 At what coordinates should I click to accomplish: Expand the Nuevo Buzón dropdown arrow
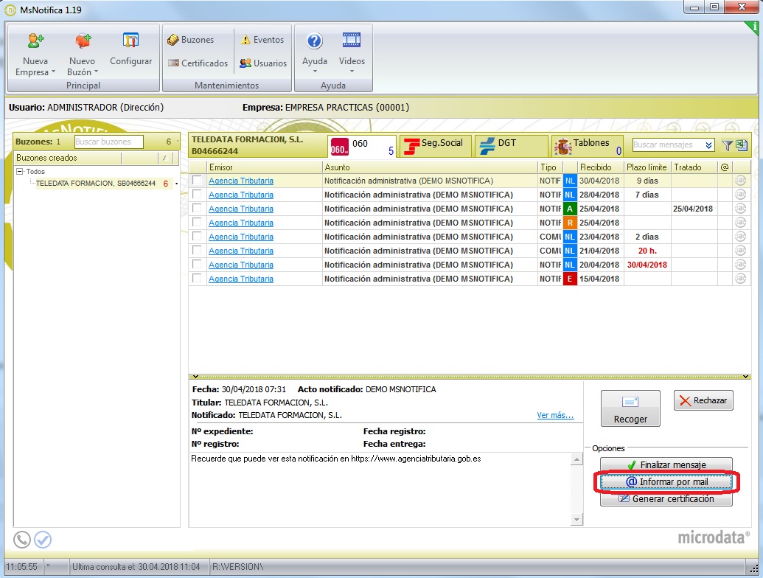(96, 72)
